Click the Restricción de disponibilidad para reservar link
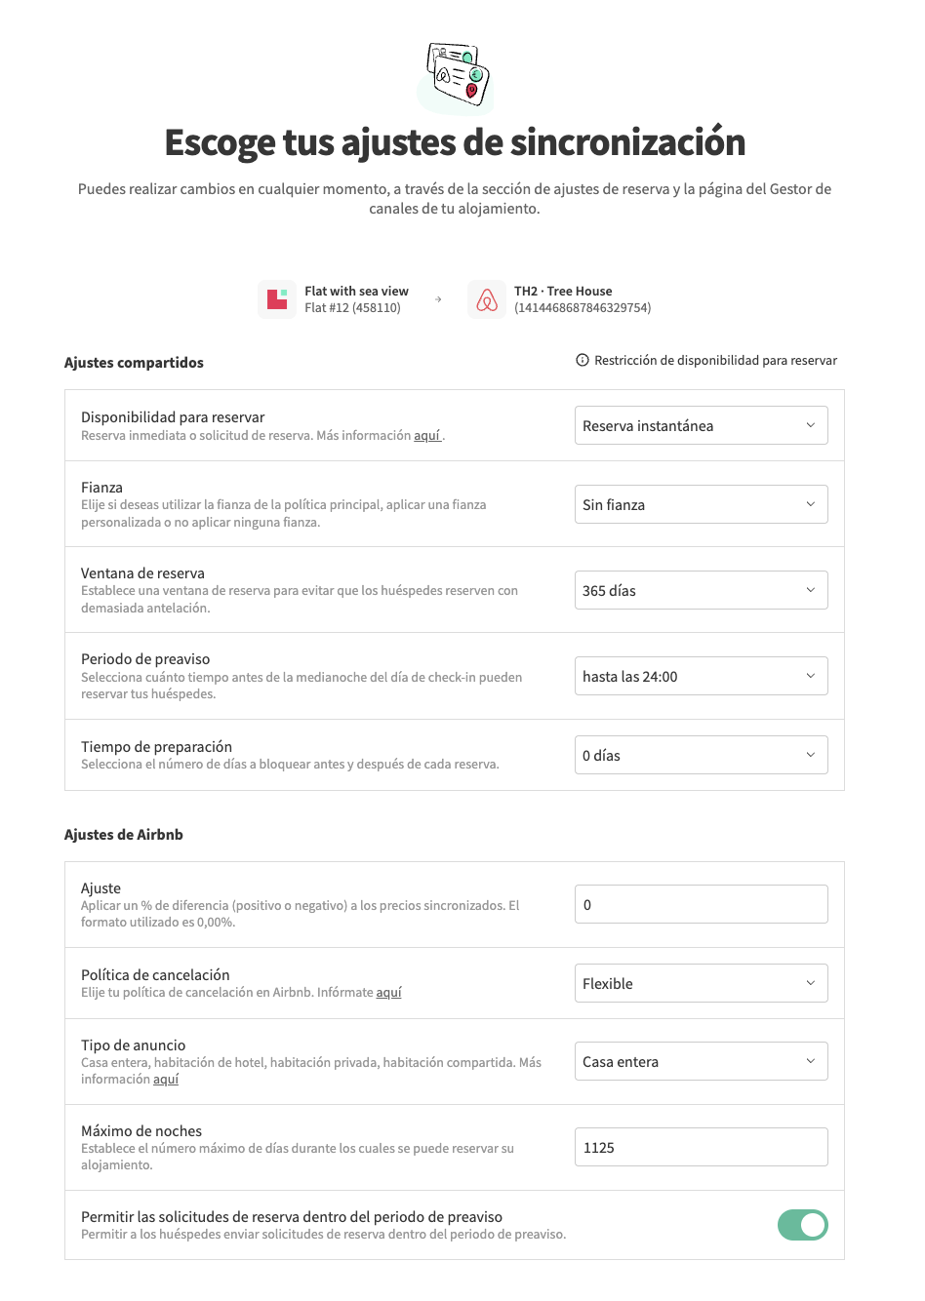 715,361
